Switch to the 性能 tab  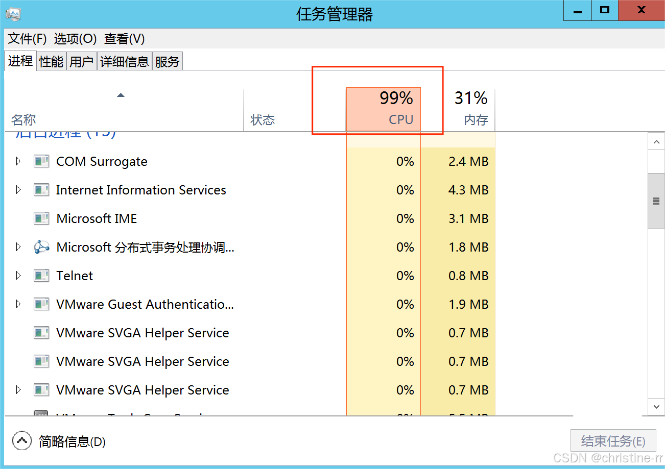[x=51, y=62]
